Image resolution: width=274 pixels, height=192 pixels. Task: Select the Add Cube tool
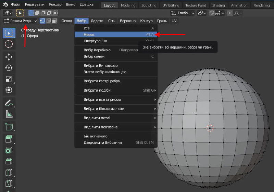[x=9, y=127]
